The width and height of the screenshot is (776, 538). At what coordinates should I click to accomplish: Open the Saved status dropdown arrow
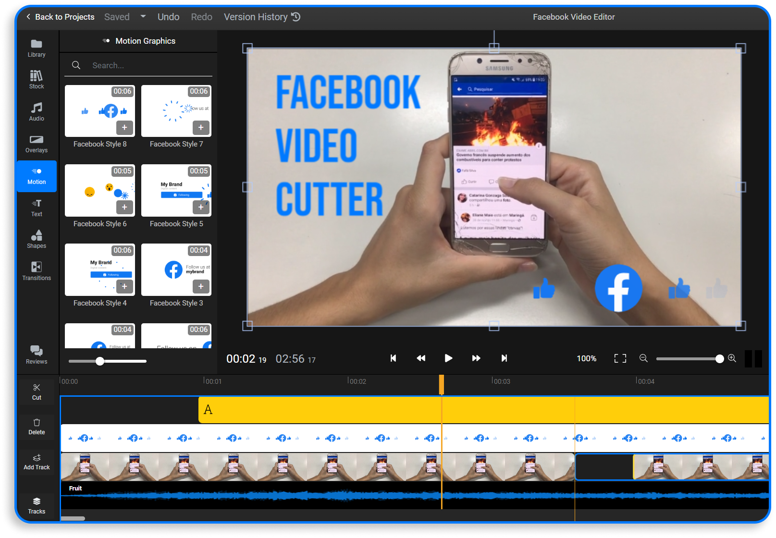[143, 16]
